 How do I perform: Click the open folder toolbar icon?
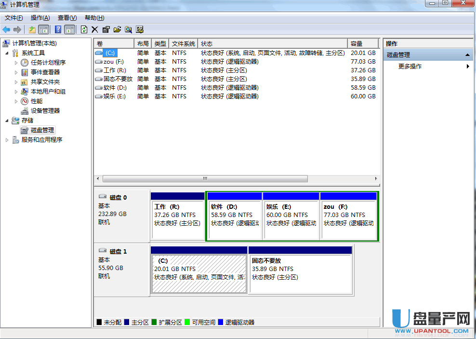tap(117, 29)
